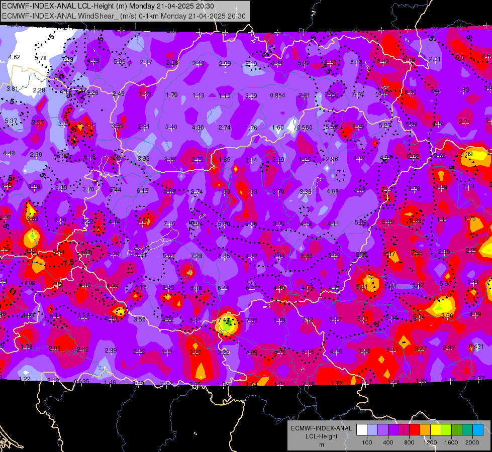
Task: Click the orange legend swatch
Action: click(x=425, y=430)
